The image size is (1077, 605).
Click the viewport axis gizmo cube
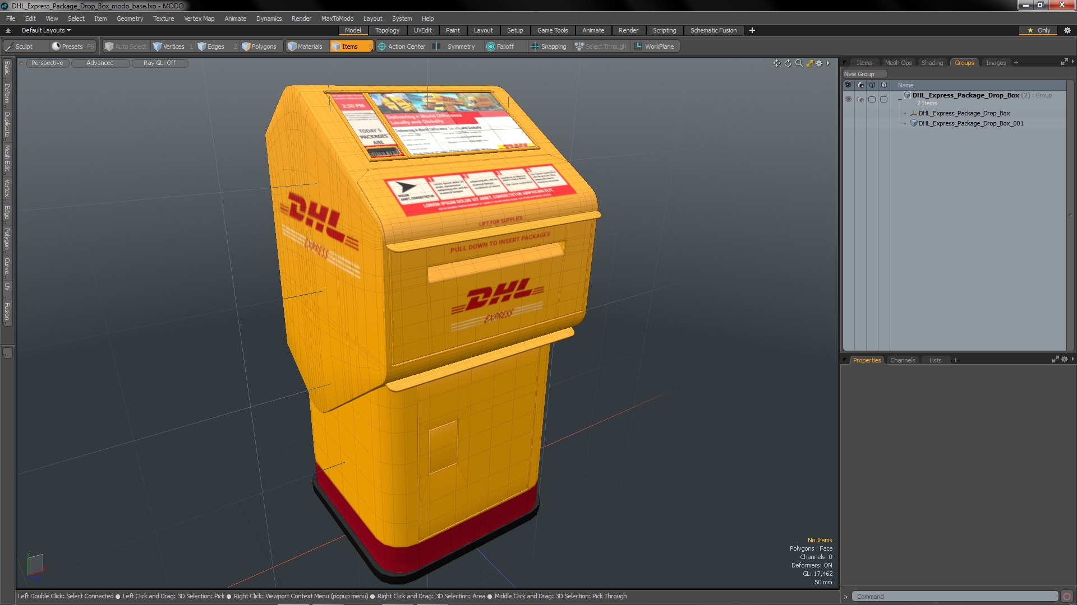(x=35, y=564)
